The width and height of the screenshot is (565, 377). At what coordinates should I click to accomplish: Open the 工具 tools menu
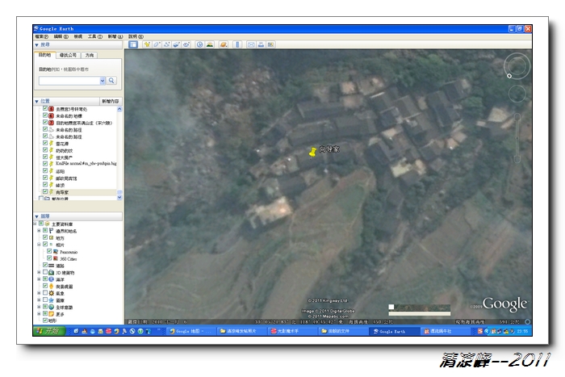(x=95, y=37)
